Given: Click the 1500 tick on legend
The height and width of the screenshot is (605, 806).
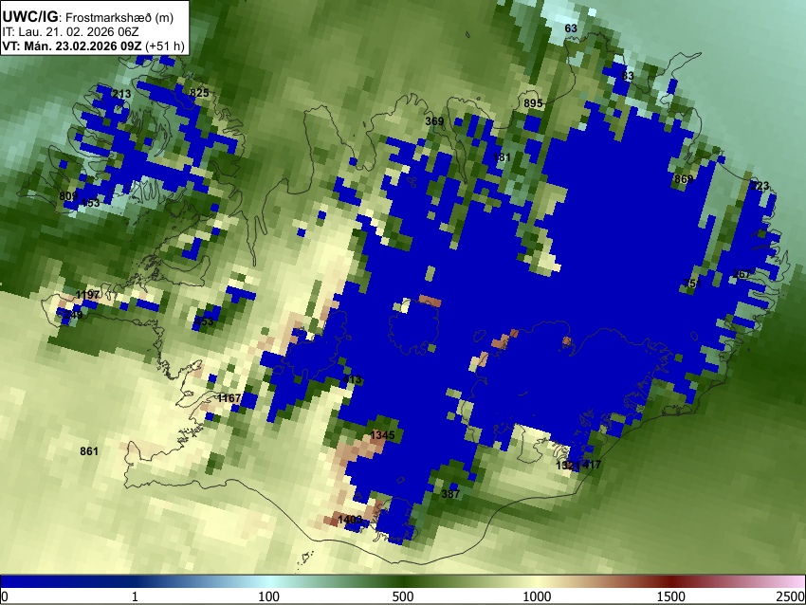Looking at the screenshot, I should click(671, 596).
